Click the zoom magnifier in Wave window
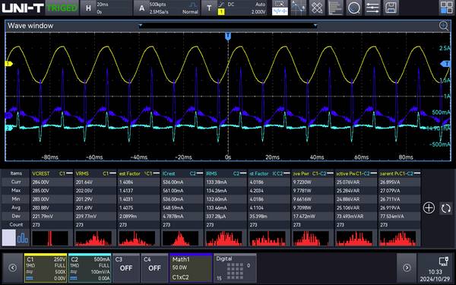Image resolution: width=456 pixels, height=285 pixels. tap(444, 26)
